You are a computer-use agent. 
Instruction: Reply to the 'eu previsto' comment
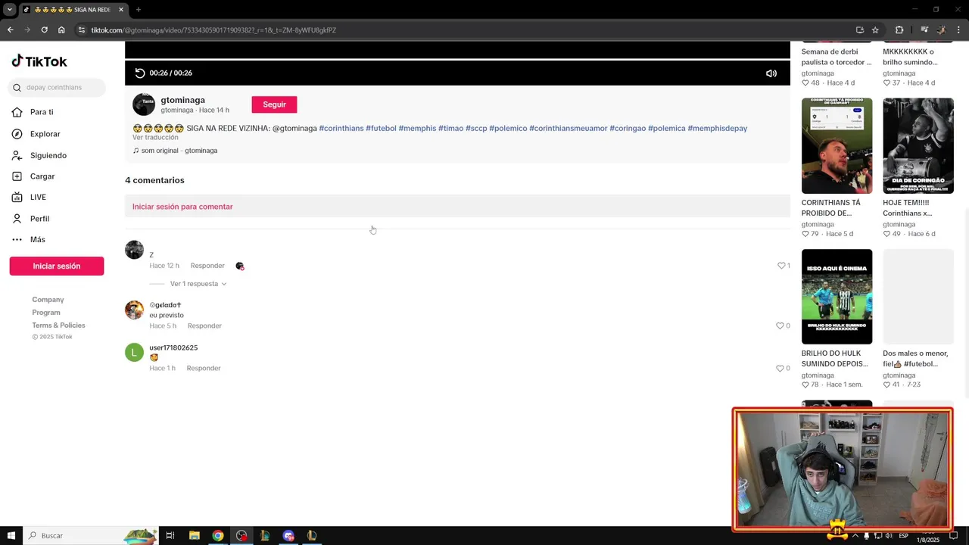[x=204, y=325]
